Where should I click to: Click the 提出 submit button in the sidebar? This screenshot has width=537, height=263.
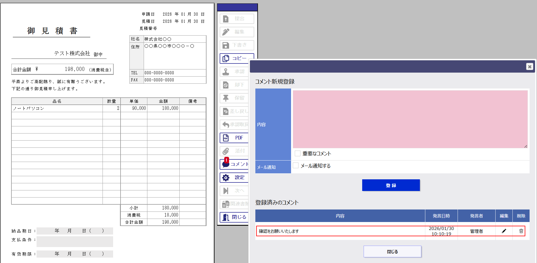(x=237, y=19)
